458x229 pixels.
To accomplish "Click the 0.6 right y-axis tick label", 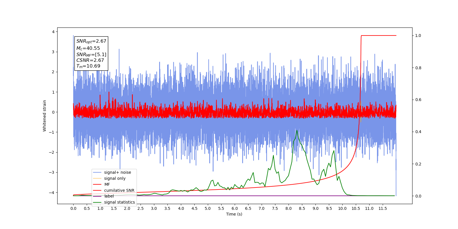I will tap(418, 100).
